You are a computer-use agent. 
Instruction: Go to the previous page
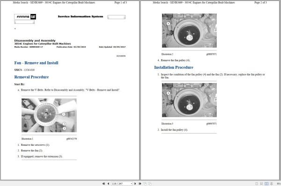(x=108, y=184)
